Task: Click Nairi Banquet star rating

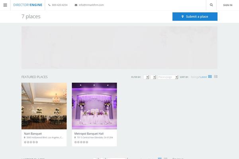Action: [31, 142]
